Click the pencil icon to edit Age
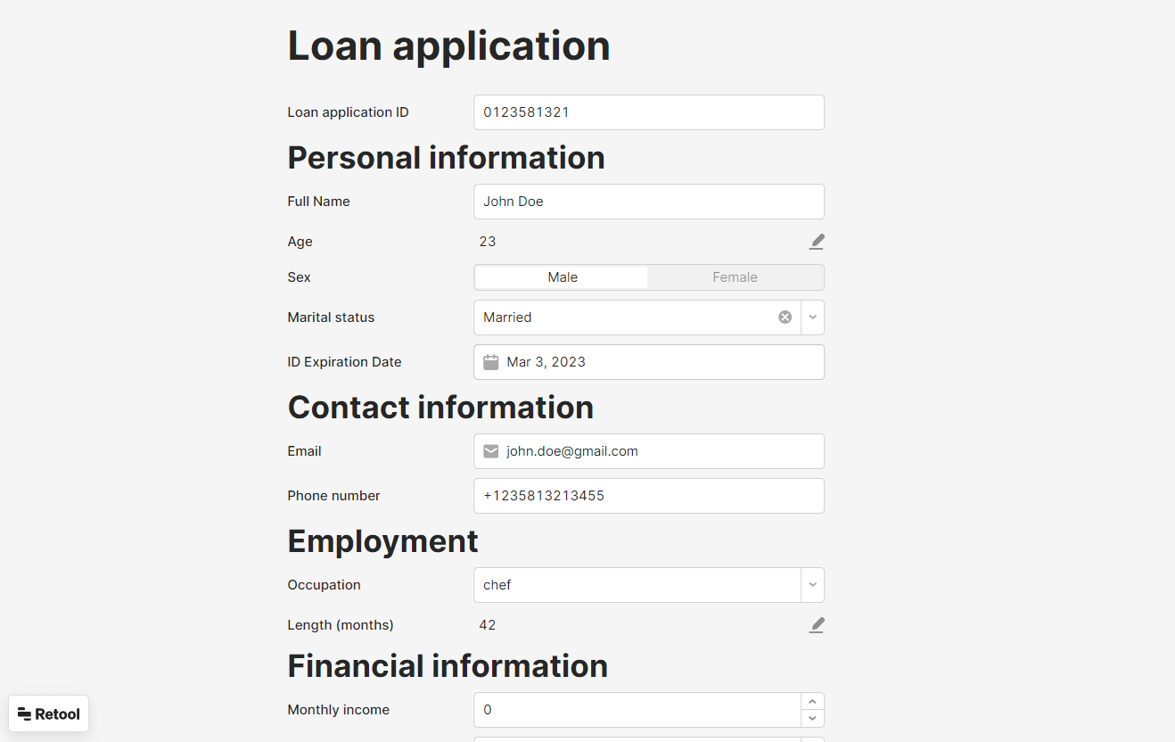Image resolution: width=1175 pixels, height=742 pixels. [817, 241]
